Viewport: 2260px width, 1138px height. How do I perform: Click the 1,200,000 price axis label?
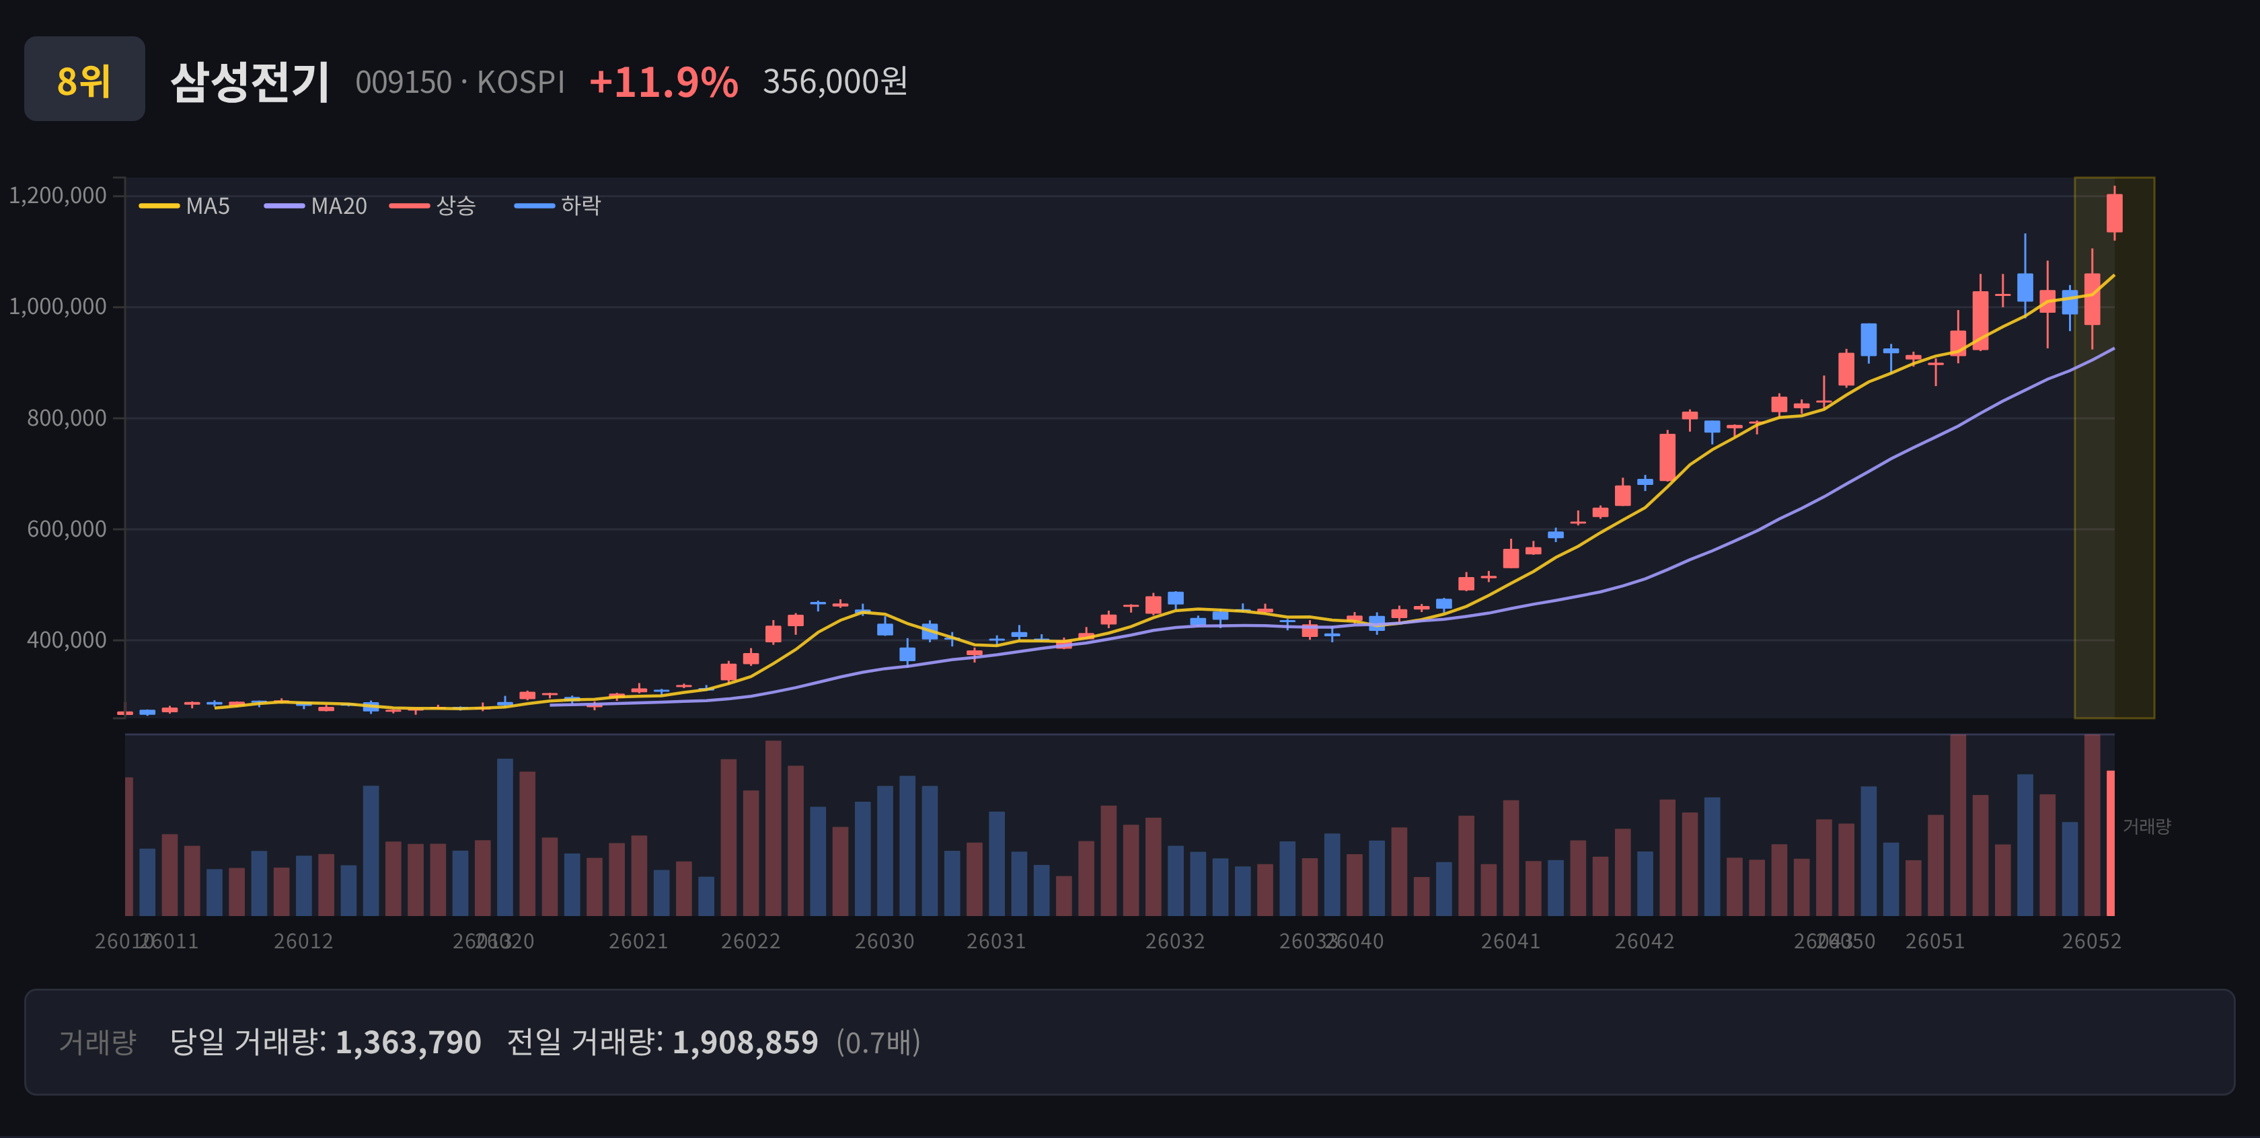[x=58, y=195]
